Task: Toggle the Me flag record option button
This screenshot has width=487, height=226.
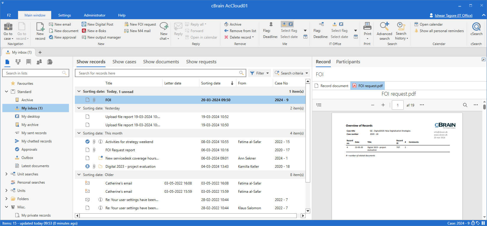Action: [x=290, y=24]
